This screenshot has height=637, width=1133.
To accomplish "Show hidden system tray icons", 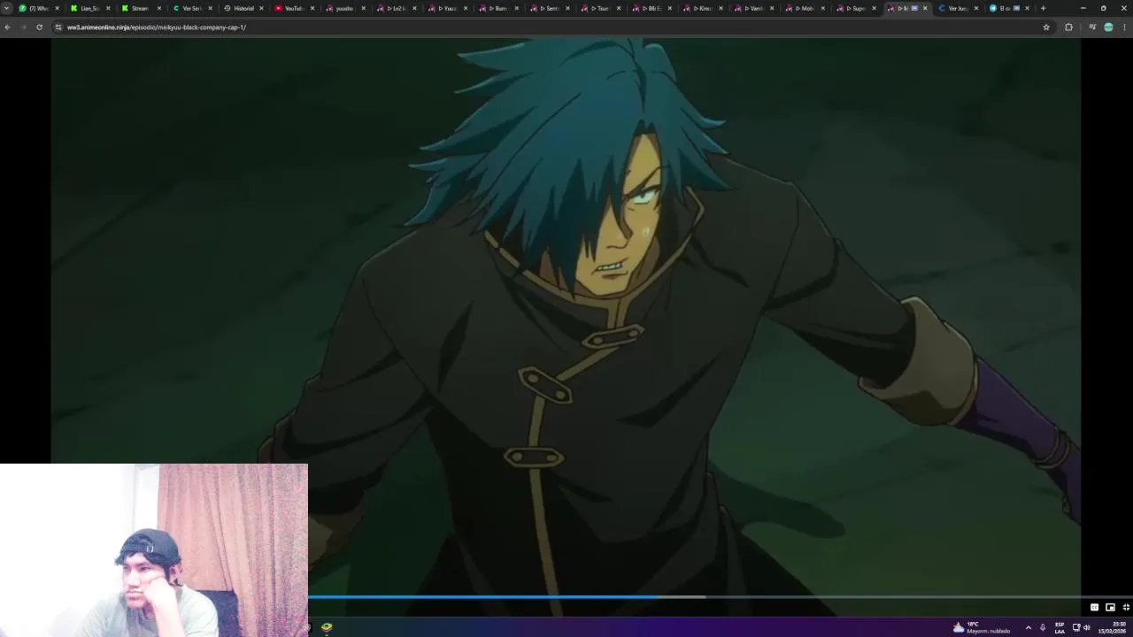I will [x=1028, y=627].
